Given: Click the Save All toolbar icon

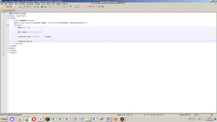Looking at the screenshot, I should (11, 7).
